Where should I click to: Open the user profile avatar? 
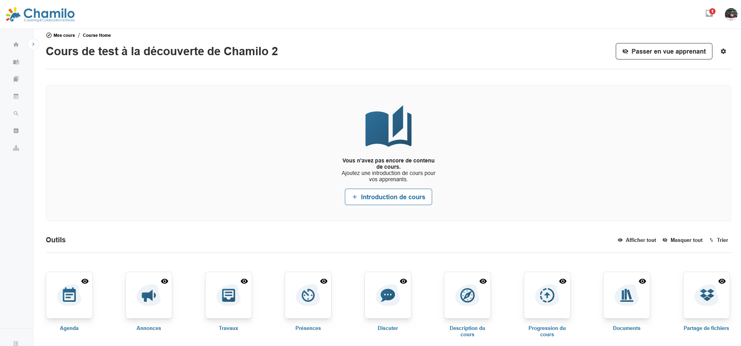click(731, 14)
